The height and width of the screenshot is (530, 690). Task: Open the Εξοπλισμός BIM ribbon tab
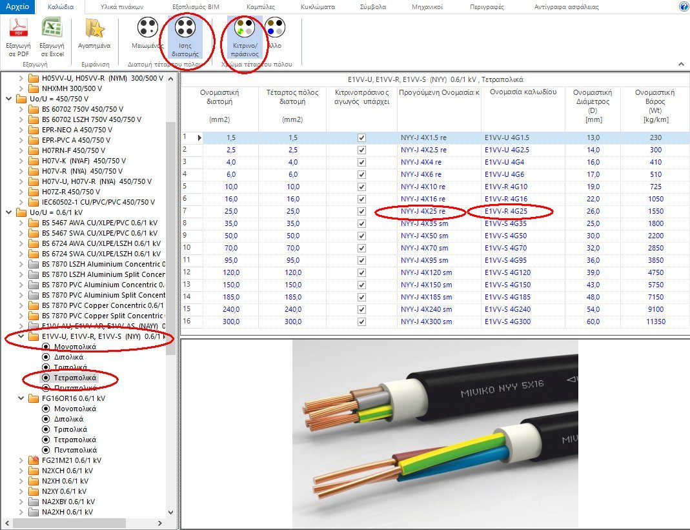click(198, 7)
